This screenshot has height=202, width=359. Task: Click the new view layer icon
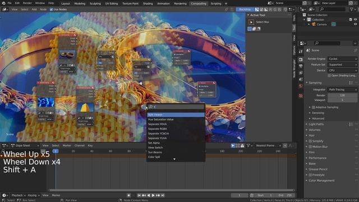click(351, 3)
